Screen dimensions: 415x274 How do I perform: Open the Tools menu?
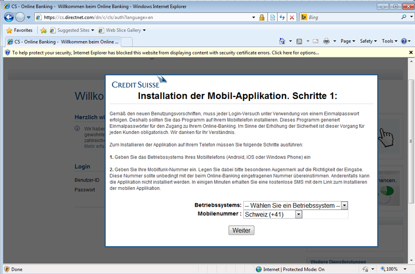[389, 41]
